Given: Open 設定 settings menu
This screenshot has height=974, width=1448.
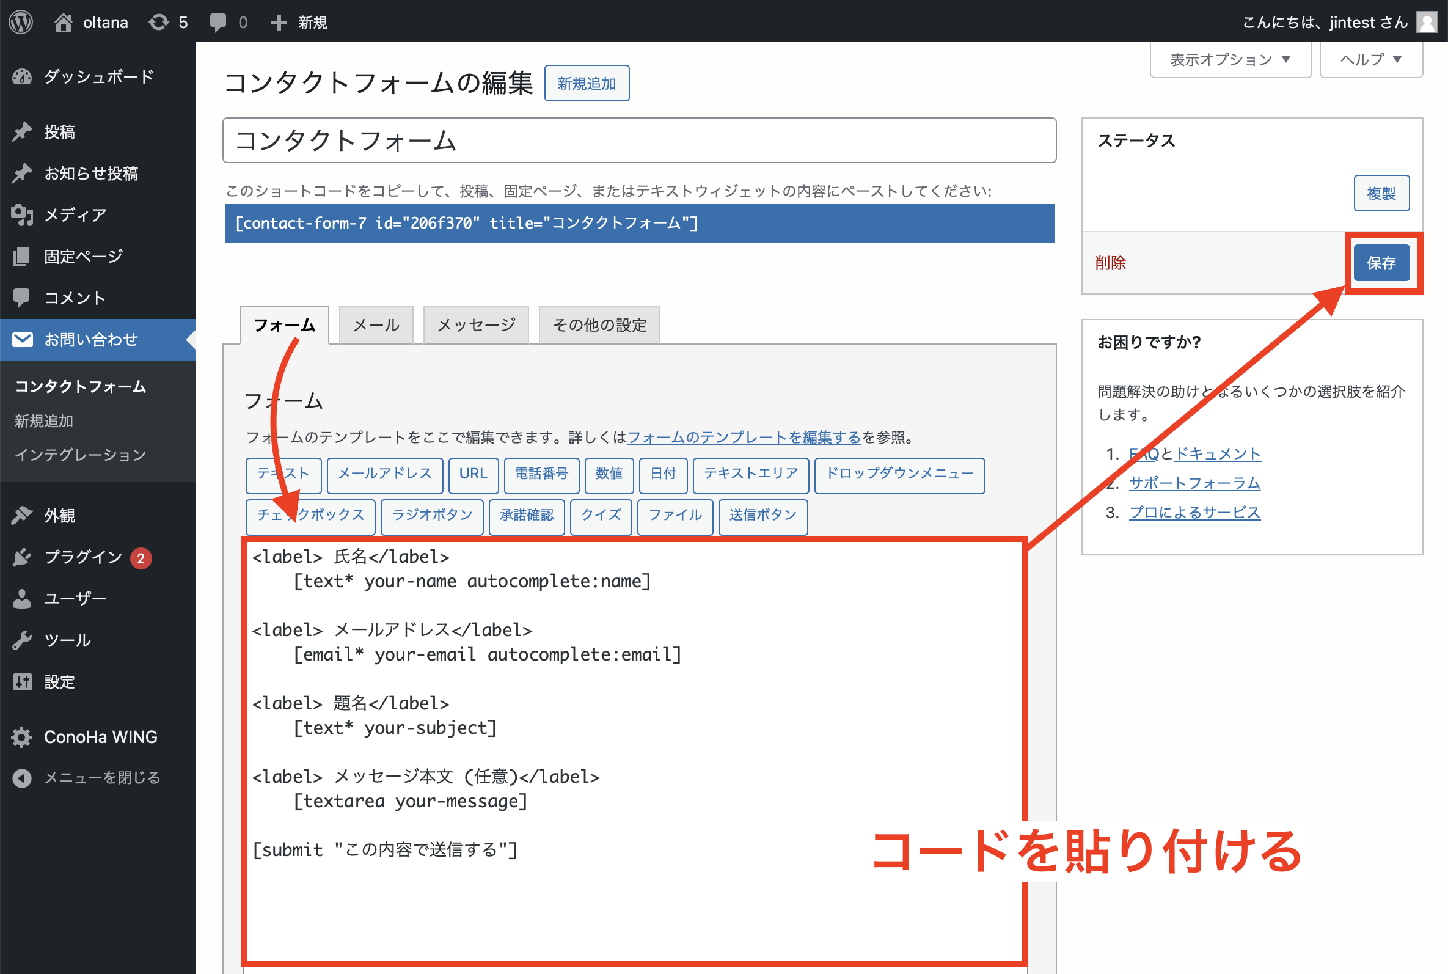Looking at the screenshot, I should [x=98, y=681].
